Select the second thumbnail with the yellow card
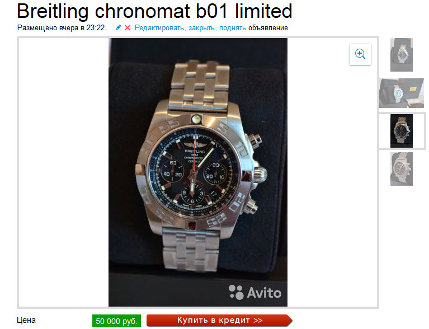 (x=402, y=93)
